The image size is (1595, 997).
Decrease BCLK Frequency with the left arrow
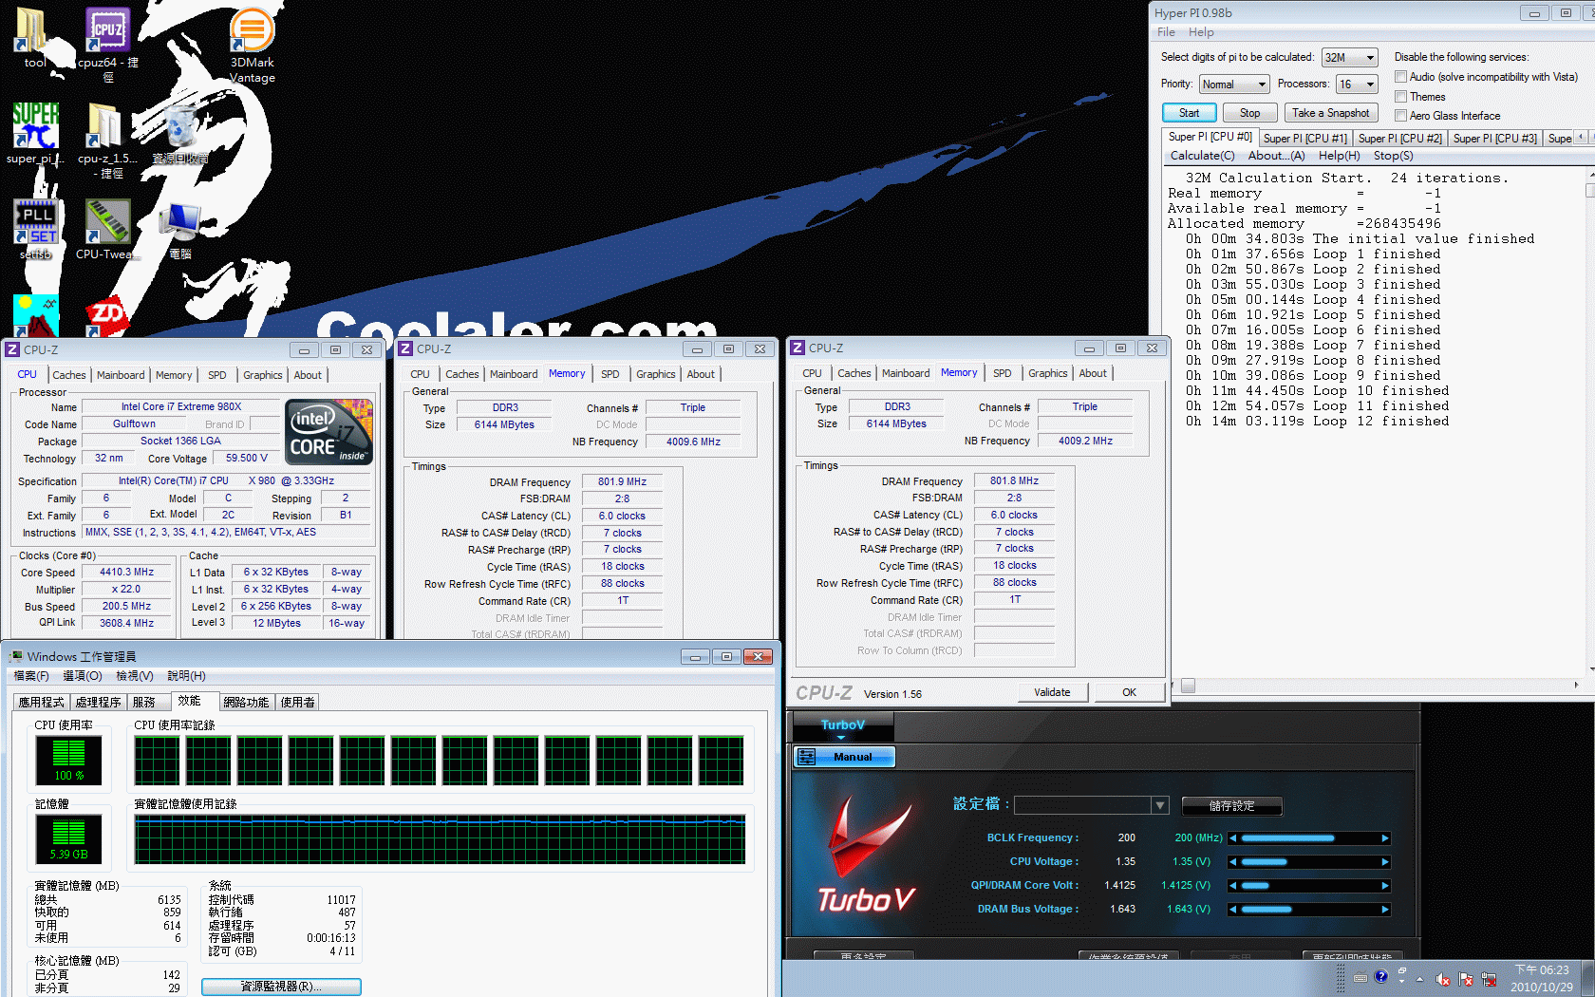[1233, 838]
